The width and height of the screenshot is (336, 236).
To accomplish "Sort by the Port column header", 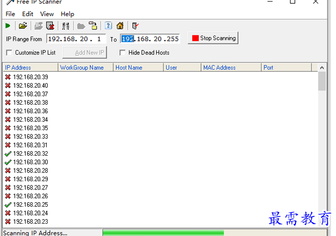I will click(286, 68).
